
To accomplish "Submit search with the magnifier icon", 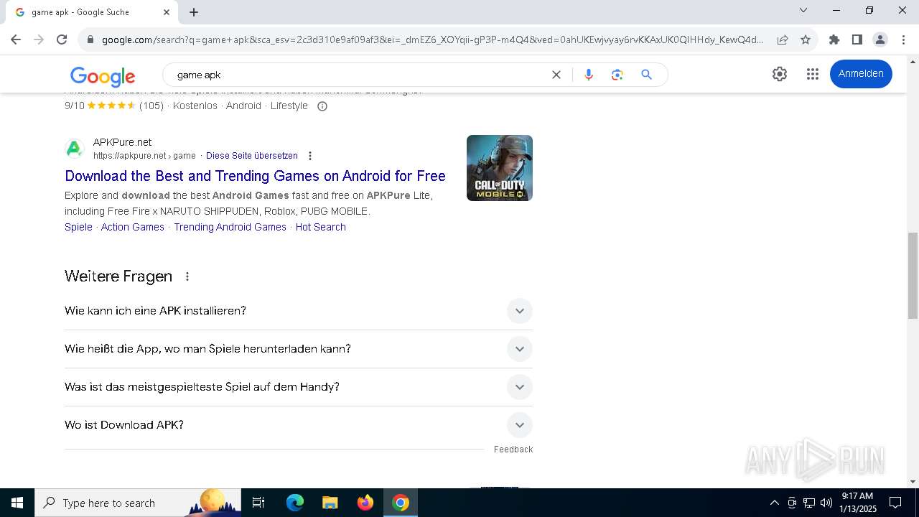I will point(646,75).
